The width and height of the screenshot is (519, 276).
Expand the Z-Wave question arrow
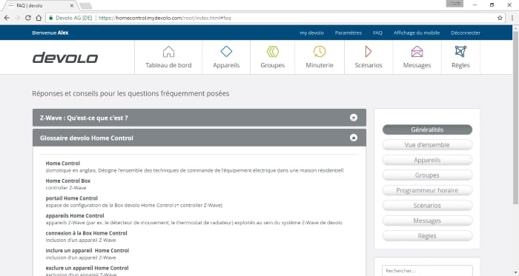[354, 118]
